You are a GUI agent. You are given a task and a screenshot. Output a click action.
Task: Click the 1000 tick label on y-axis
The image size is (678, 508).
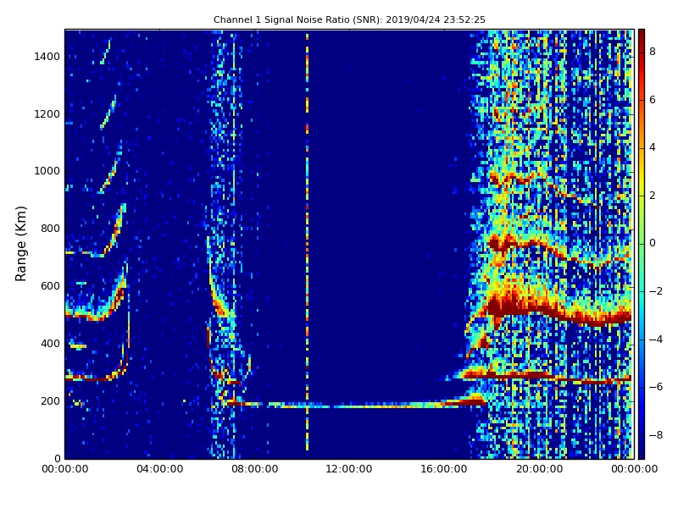47,171
